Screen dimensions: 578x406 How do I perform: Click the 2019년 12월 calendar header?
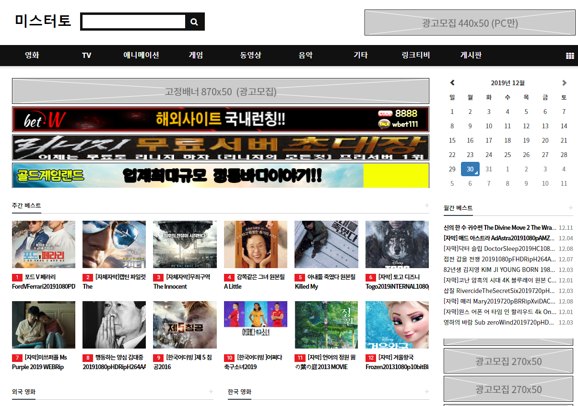[508, 83]
